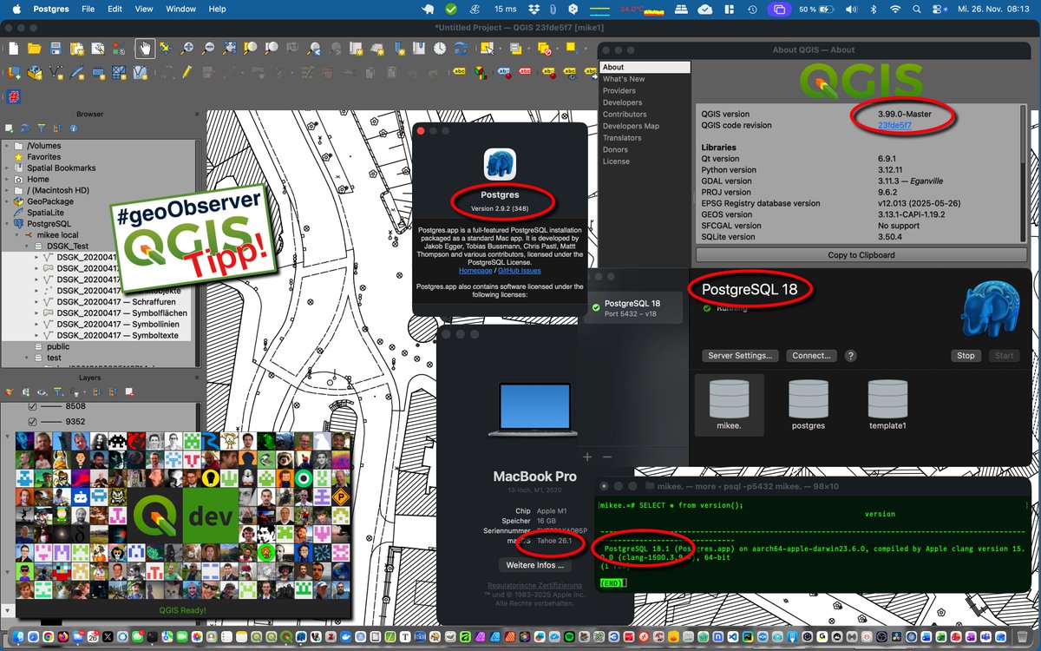Select License in the About QGIS sidebar

618,161
